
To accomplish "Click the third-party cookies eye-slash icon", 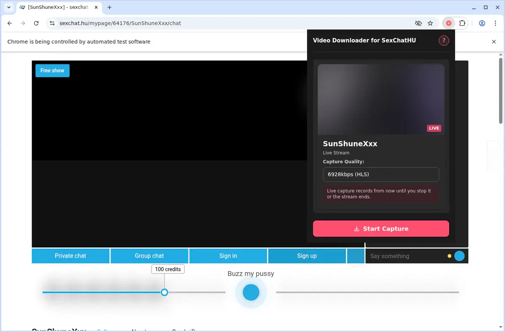I will [x=418, y=23].
